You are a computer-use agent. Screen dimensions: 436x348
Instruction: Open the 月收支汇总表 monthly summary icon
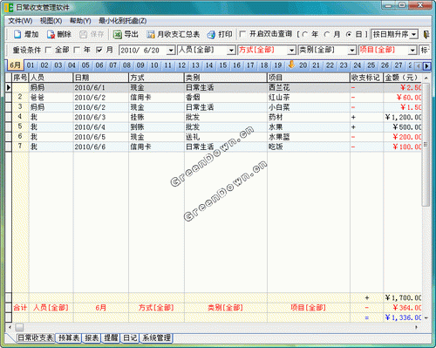pos(151,34)
